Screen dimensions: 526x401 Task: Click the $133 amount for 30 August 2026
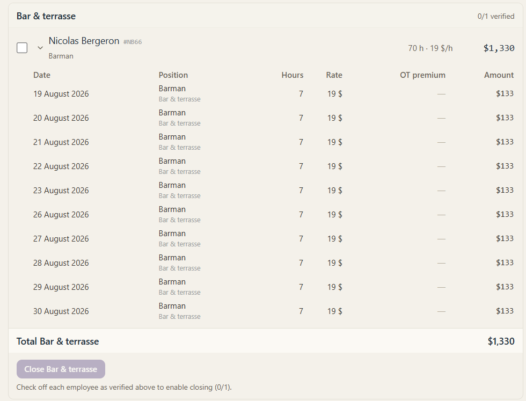505,311
